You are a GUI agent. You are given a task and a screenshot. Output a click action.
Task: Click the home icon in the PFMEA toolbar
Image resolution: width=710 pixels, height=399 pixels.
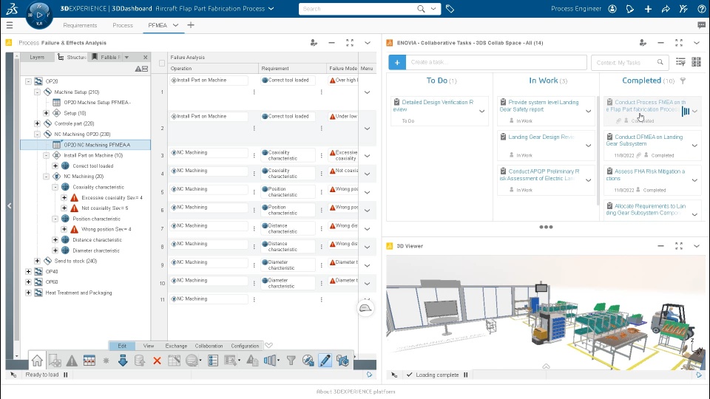[37, 361]
